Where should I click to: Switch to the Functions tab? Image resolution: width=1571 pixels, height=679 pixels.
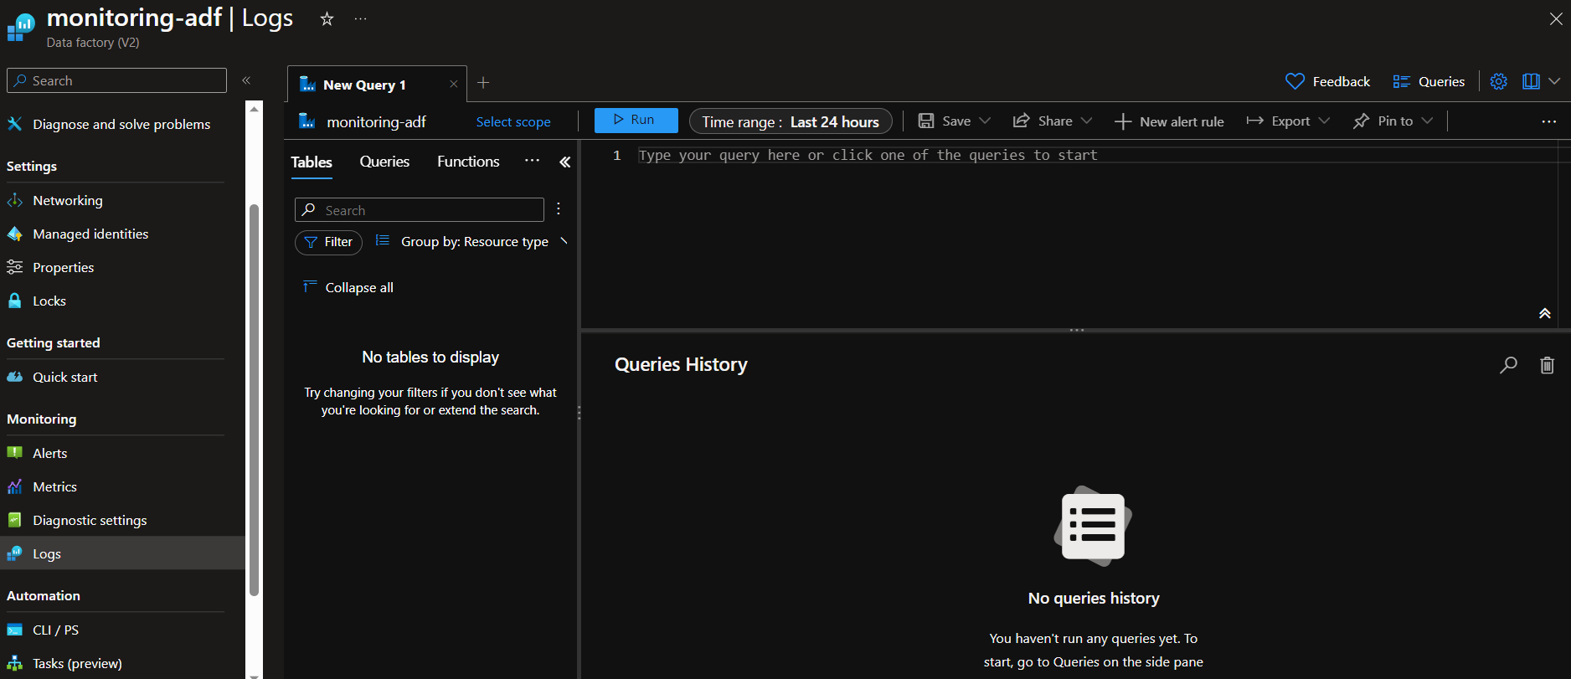[468, 162]
